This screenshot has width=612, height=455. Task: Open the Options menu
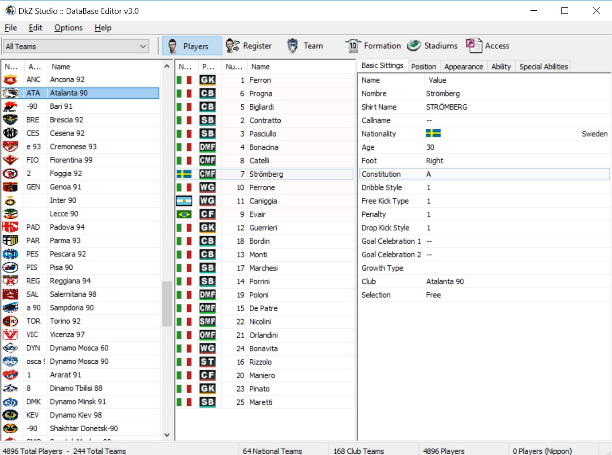pyautogui.click(x=68, y=28)
